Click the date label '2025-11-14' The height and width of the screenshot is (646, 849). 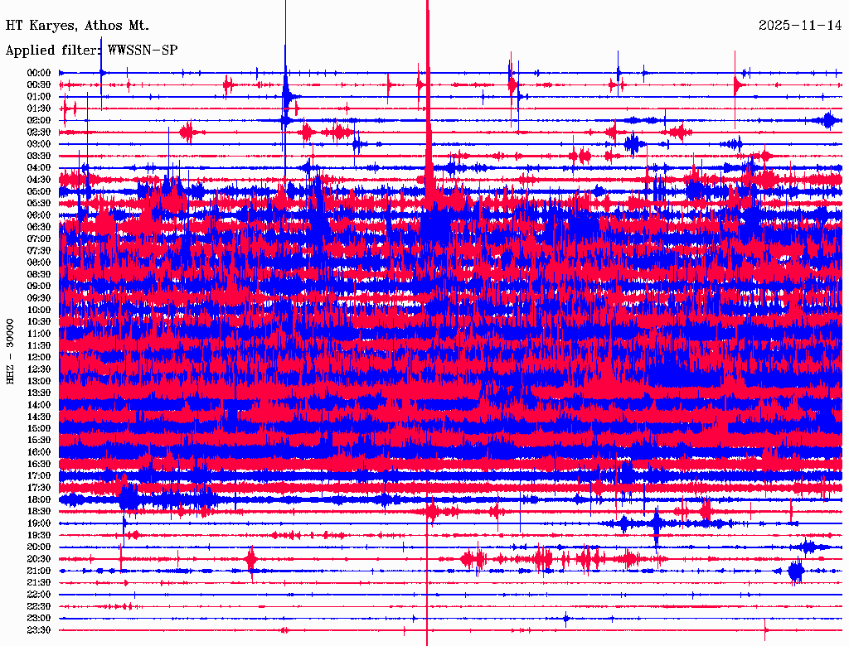pos(800,26)
